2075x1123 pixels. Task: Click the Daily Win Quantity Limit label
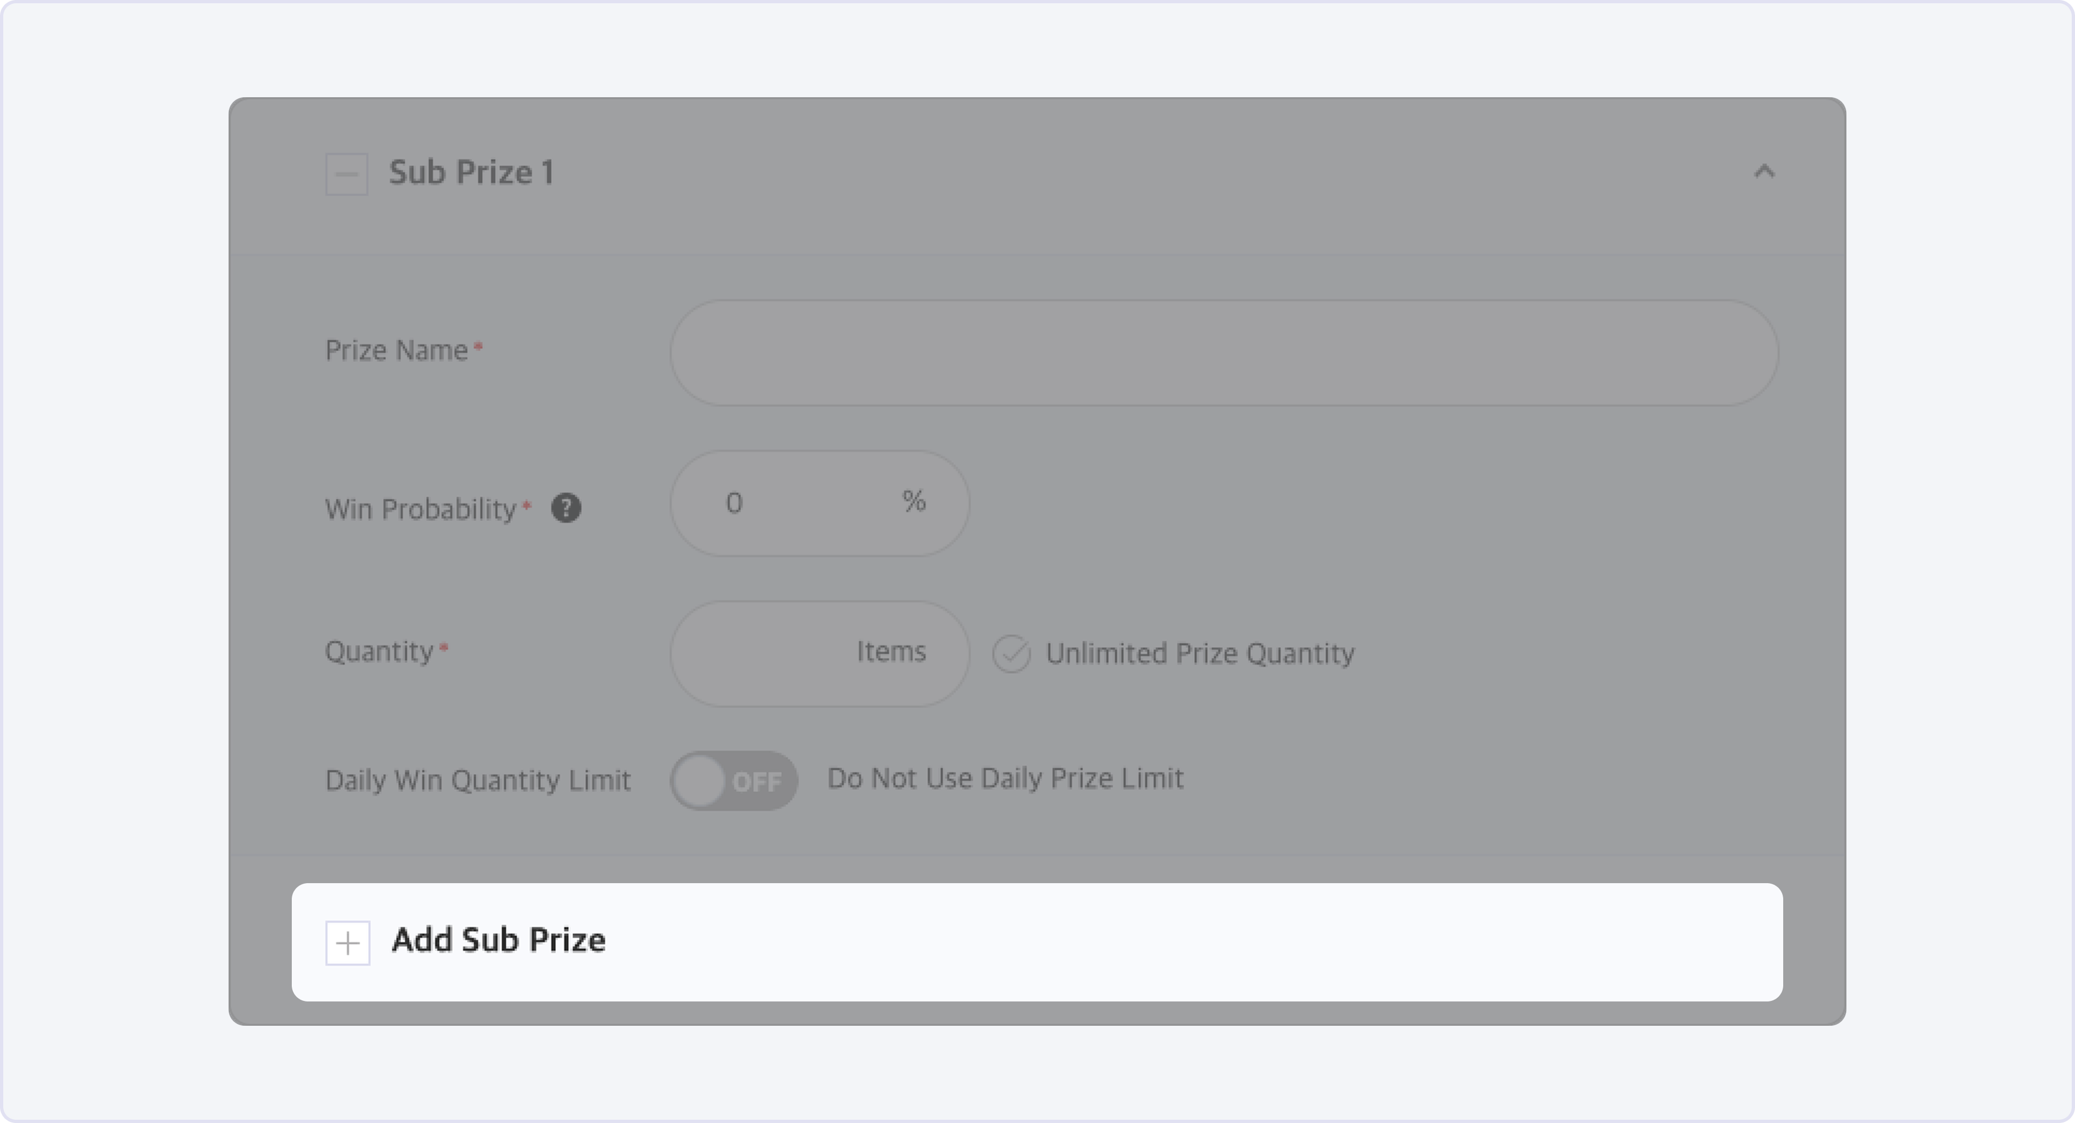[478, 780]
